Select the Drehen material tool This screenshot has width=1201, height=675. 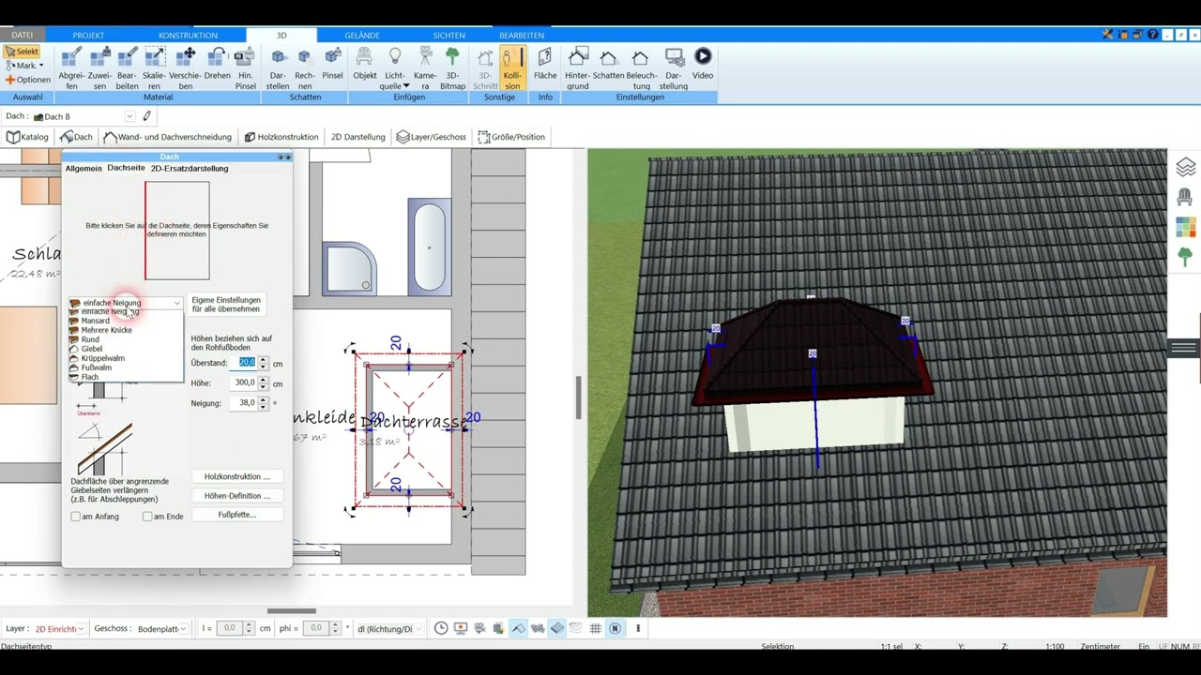click(x=217, y=68)
